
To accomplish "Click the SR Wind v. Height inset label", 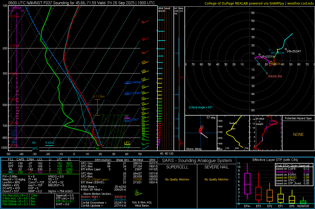I will [260, 121].
